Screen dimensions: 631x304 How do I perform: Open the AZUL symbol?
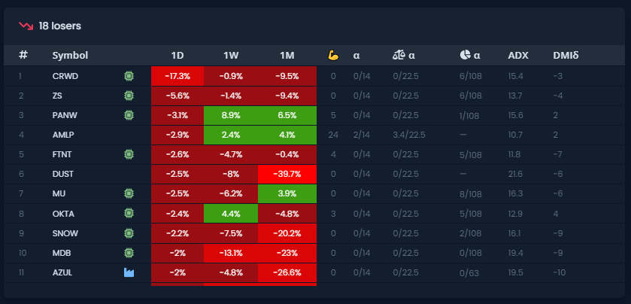62,273
